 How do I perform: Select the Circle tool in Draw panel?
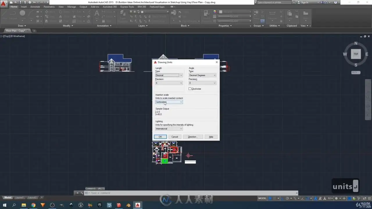click(22, 13)
